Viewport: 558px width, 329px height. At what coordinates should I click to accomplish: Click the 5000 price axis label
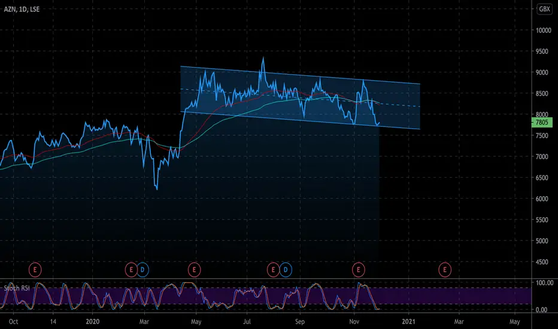[542, 241]
